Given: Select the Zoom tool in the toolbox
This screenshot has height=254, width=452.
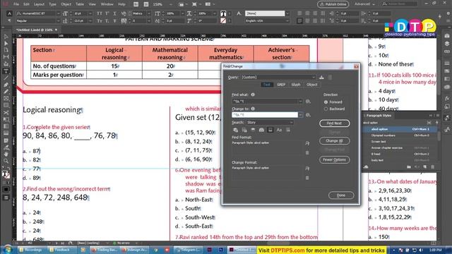Looking at the screenshot, I should point(6,161).
